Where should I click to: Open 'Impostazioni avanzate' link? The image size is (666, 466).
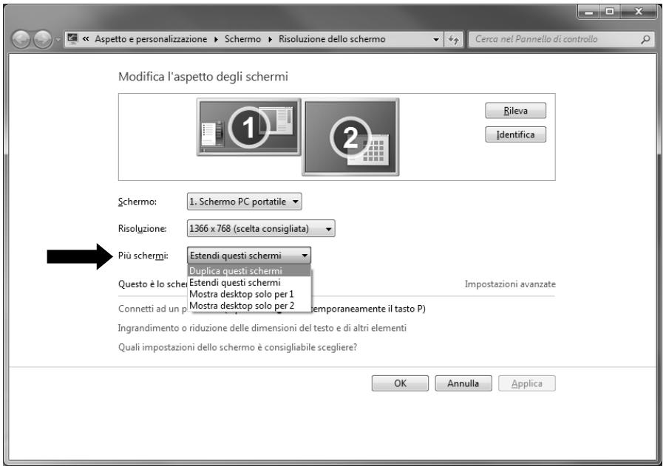click(x=510, y=284)
